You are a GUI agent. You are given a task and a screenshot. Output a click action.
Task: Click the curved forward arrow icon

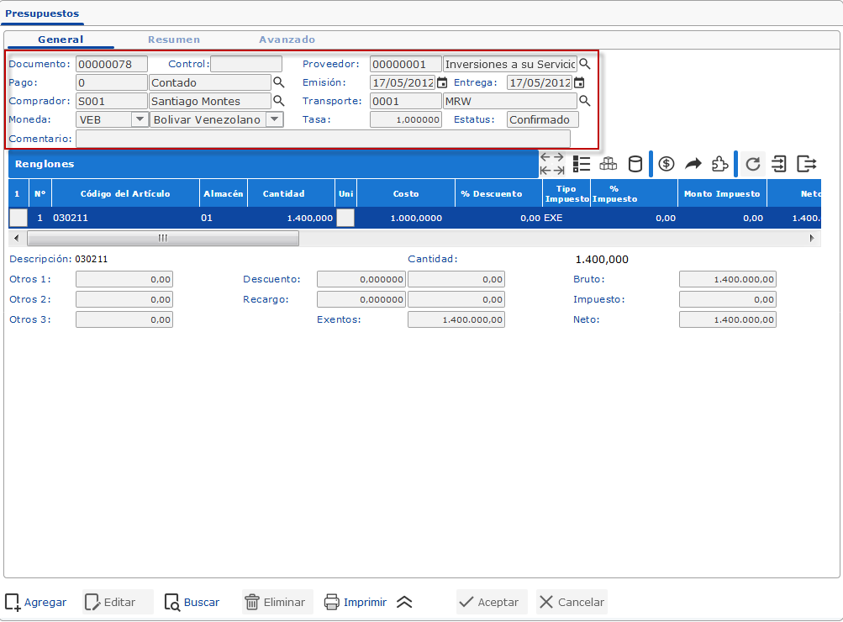pyautogui.click(x=693, y=164)
